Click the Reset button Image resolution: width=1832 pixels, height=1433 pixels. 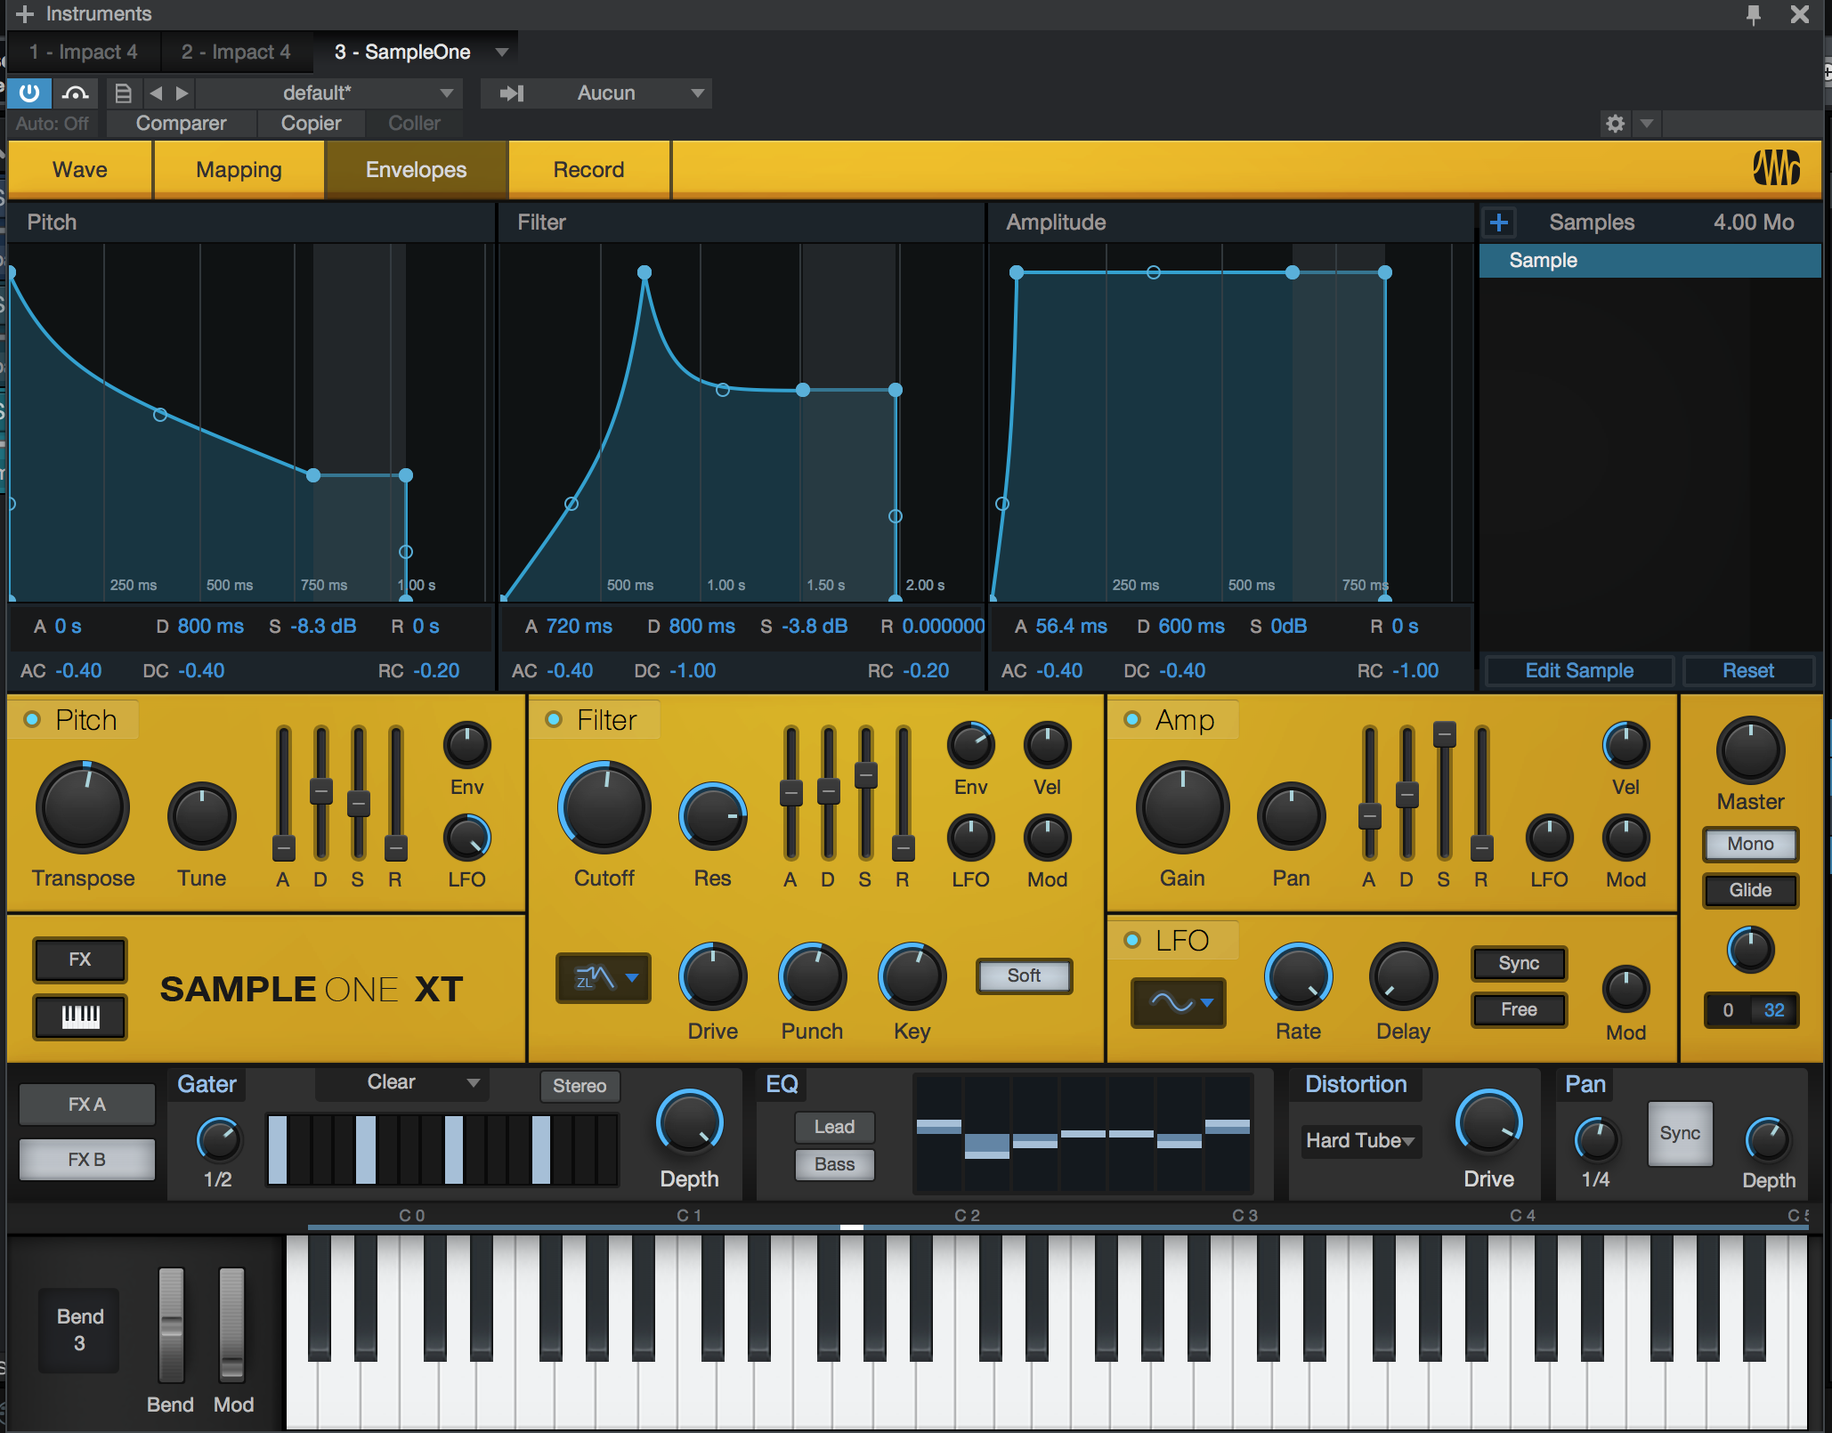click(1748, 670)
